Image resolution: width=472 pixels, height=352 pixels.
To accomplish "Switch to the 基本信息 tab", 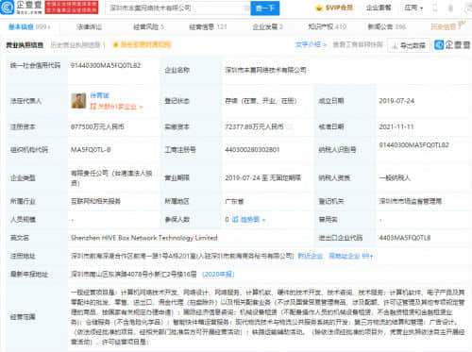I will (29, 27).
